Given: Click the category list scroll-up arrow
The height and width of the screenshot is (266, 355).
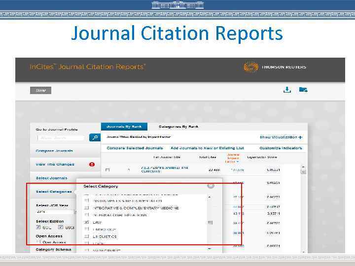Looking at the screenshot, I should [210, 197].
